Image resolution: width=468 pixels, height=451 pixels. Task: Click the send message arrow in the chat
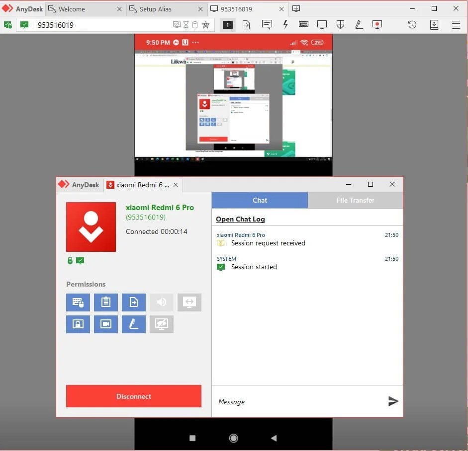[x=393, y=401]
